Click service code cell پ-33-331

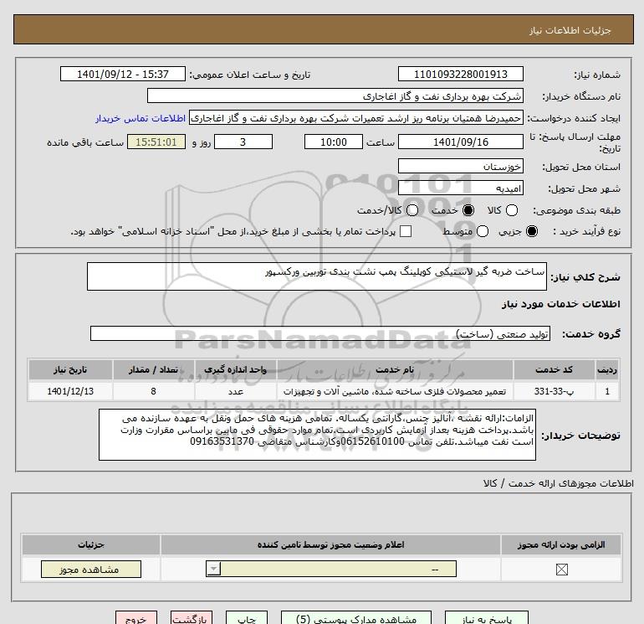tap(554, 391)
